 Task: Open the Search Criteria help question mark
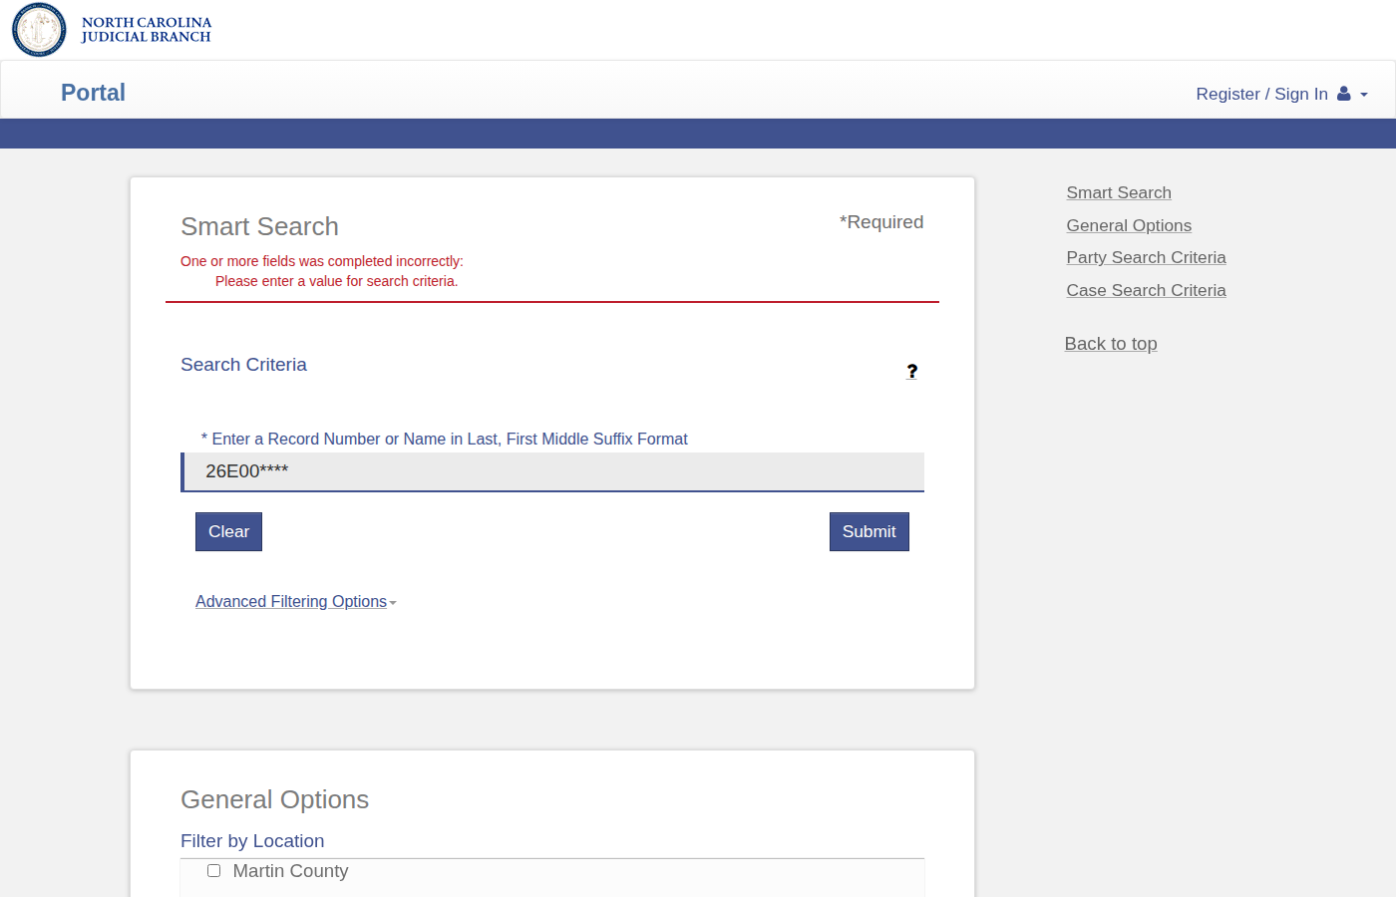tap(911, 371)
